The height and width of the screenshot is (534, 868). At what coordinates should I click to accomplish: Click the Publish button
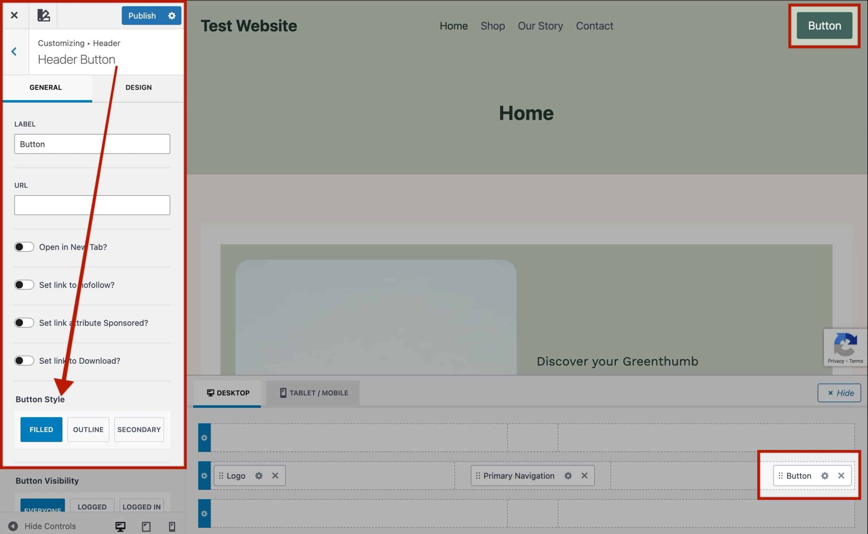click(x=142, y=16)
